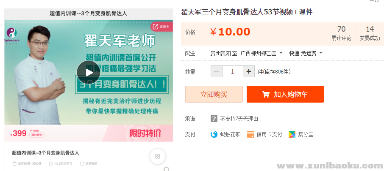
Task: Click the product title 翟天军三个月变身肌骨达人
Action: click(x=246, y=12)
